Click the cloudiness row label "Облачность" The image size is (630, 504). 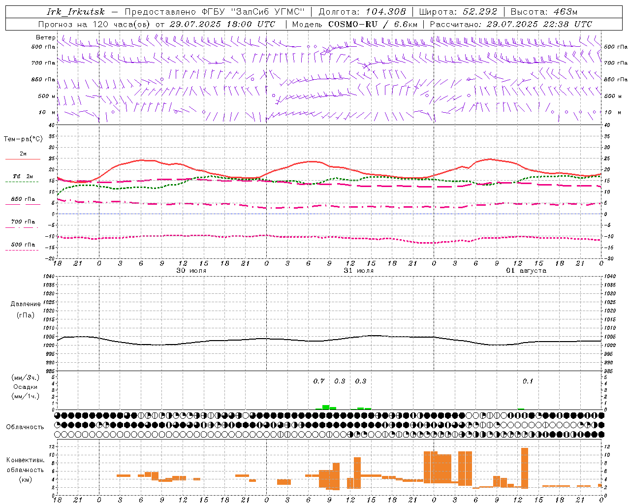[25, 427]
